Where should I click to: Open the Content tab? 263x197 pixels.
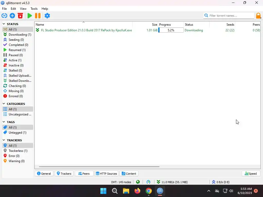(x=129, y=174)
